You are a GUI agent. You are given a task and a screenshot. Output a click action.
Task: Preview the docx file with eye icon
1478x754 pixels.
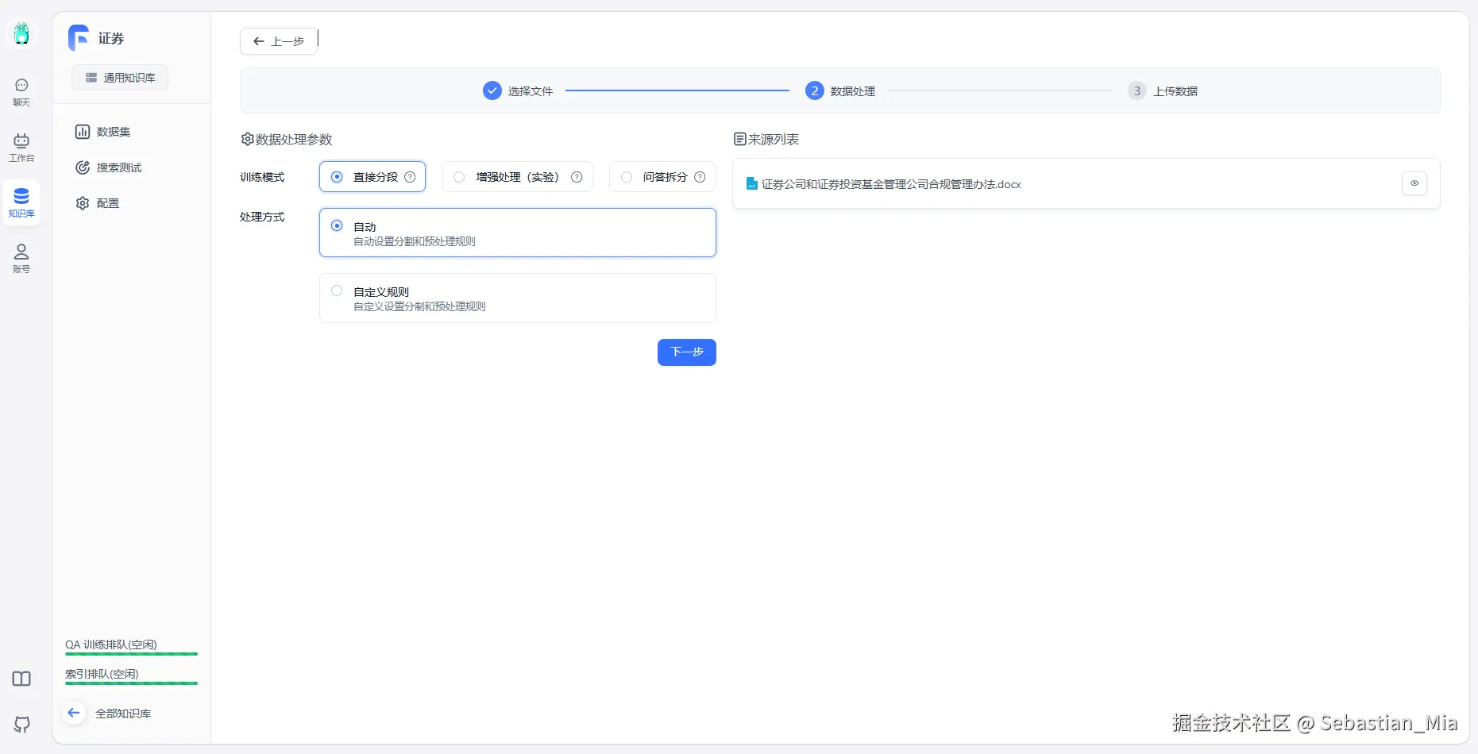(x=1414, y=183)
